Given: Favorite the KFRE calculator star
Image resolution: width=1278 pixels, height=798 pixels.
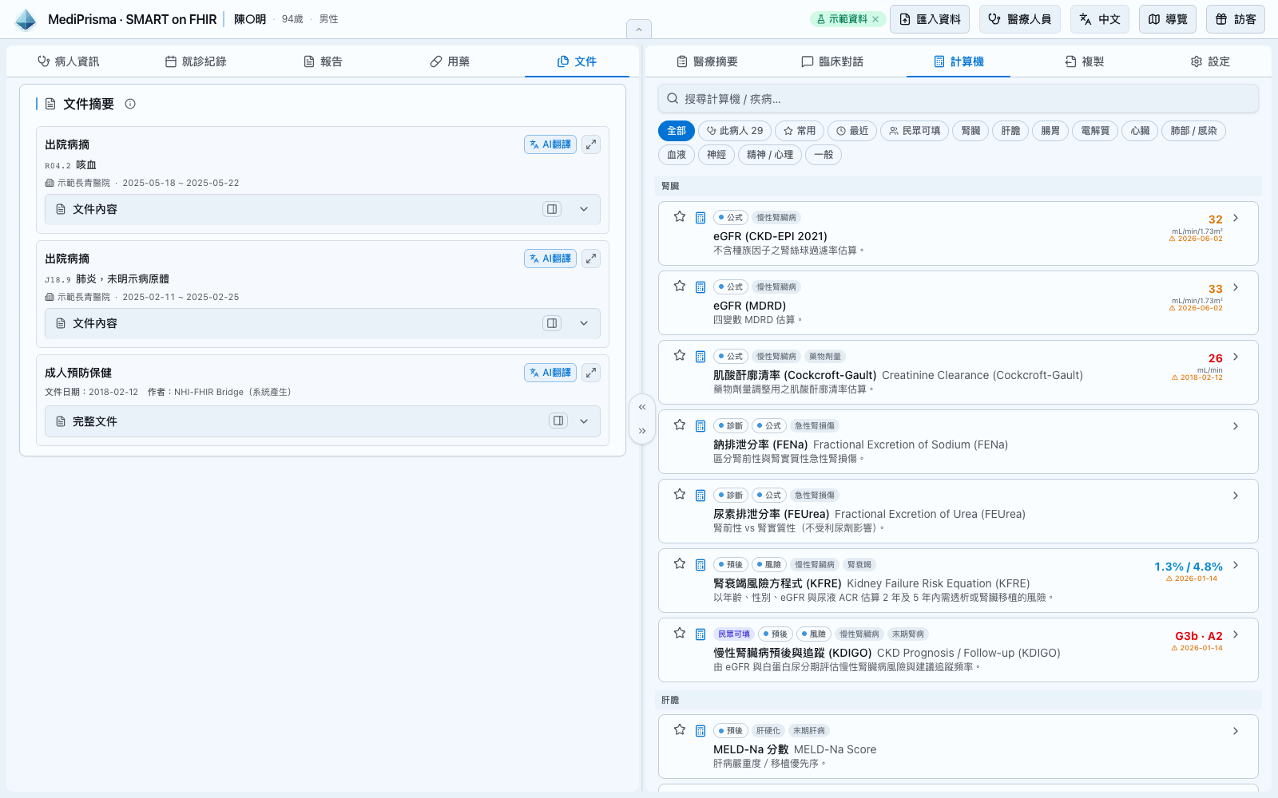Looking at the screenshot, I should tap(680, 563).
